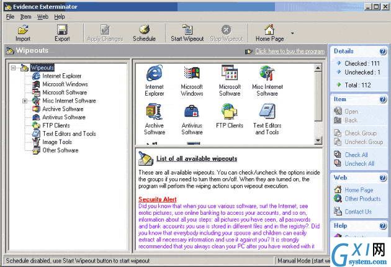Viewport: 391px width, 267px height.
Task: Expand the Misc Internet Software tree node
Action: pos(25,101)
